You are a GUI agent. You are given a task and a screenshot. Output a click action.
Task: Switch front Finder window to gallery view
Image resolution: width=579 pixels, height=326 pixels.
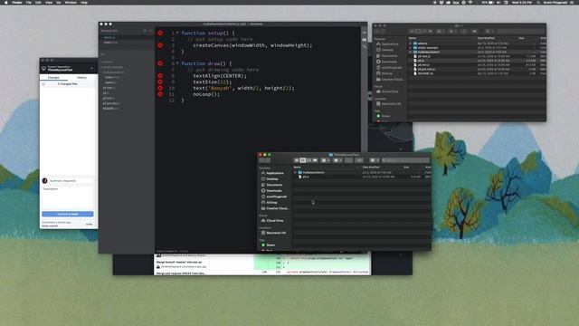(315, 160)
